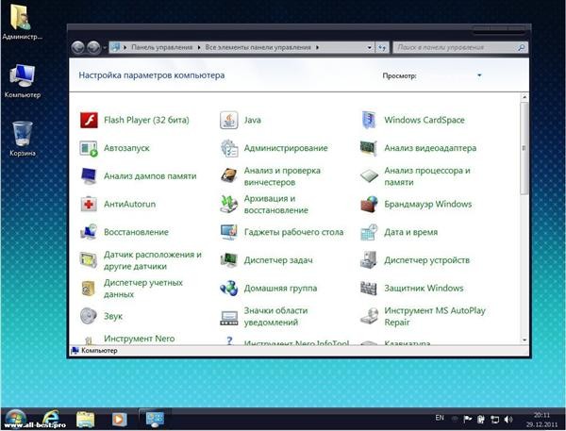566x431 pixels.
Task: Click the vertical scrollbar thumb
Action: coord(524,149)
